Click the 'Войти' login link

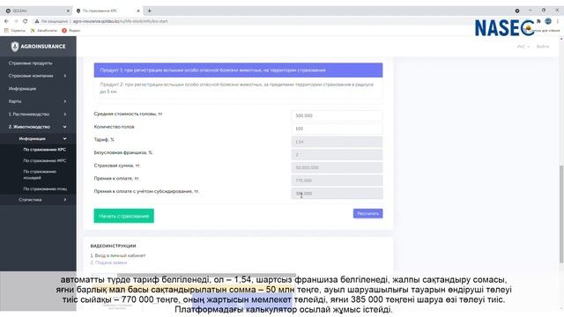(x=543, y=47)
